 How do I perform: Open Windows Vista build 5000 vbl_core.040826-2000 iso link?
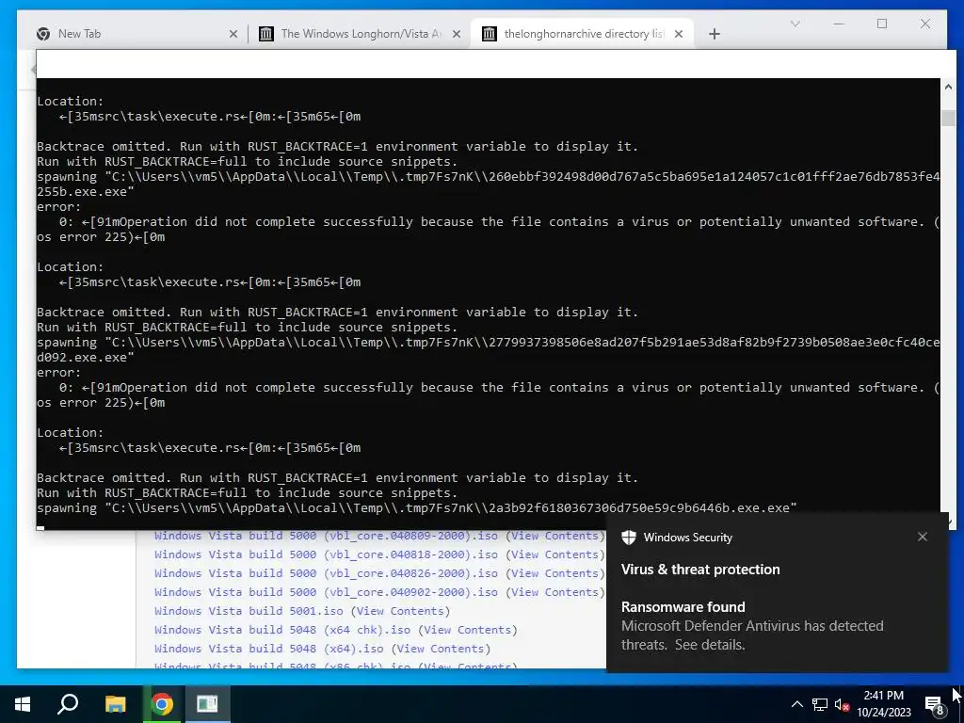pos(327,573)
